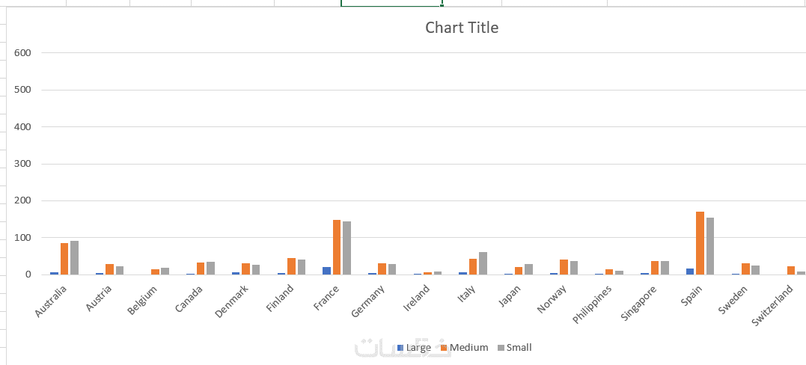Select Australia's gray Small bar

[75, 257]
